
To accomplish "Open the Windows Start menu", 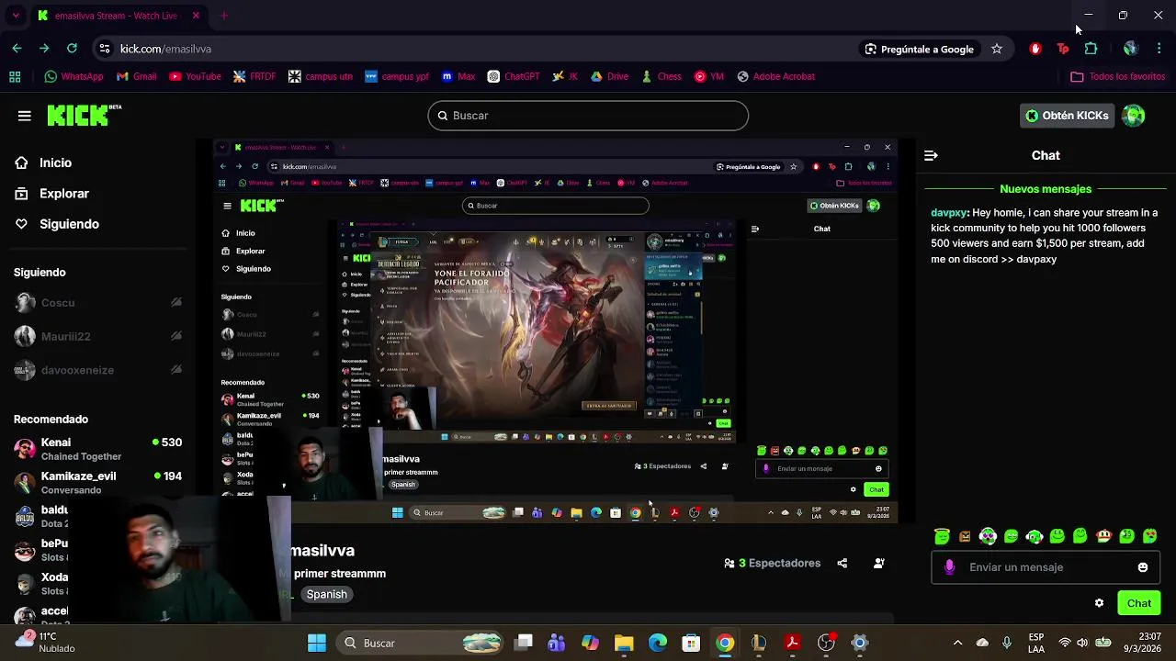I will 317,644.
